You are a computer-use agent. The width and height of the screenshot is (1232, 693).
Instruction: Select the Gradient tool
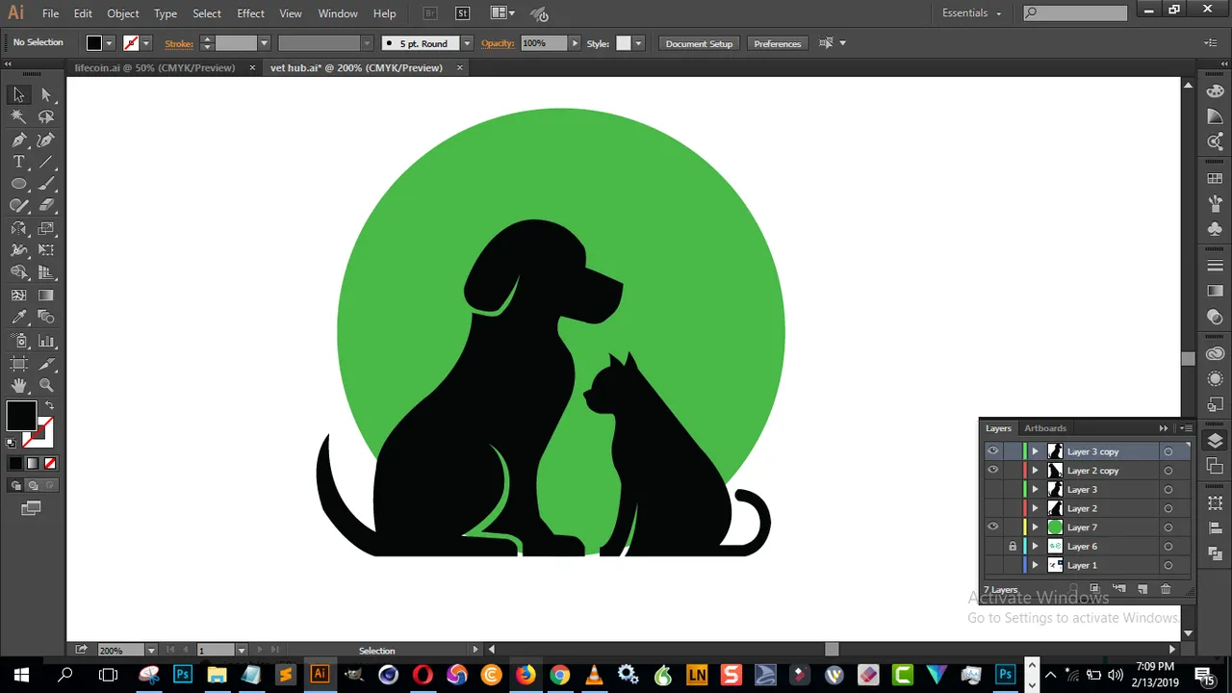tap(46, 295)
